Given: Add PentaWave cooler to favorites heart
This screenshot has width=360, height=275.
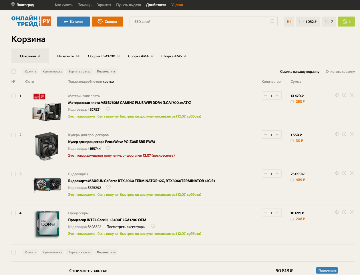Looking at the screenshot, I should coord(108,148).
